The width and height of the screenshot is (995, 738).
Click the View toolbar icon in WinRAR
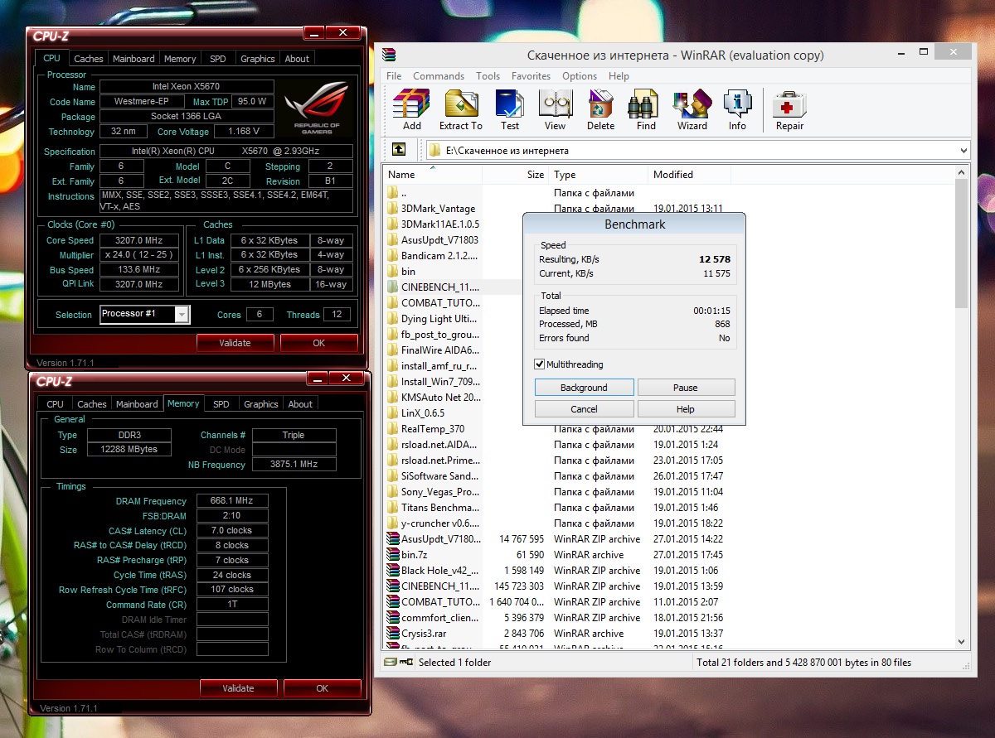point(555,110)
